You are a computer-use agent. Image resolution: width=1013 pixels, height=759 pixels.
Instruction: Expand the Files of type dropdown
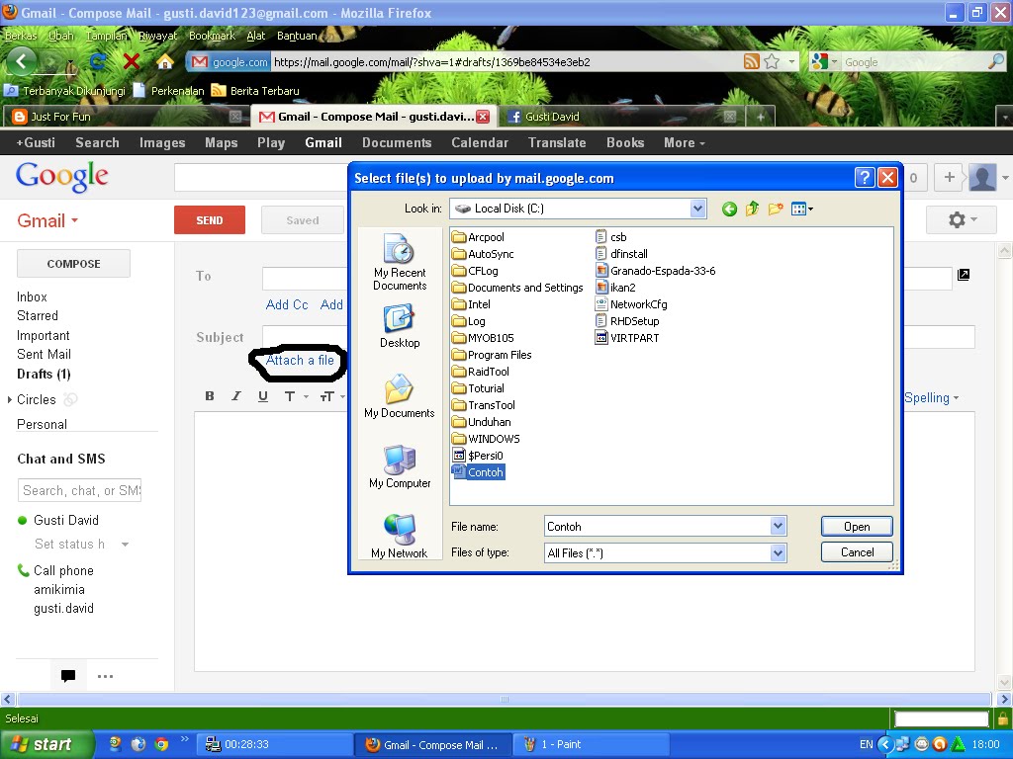pyautogui.click(x=778, y=552)
